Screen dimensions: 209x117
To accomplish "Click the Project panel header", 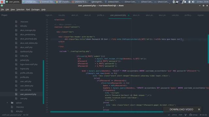I will (x=4, y=15).
